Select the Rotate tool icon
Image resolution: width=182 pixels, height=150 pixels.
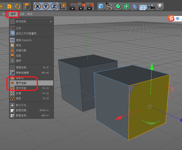18,6
